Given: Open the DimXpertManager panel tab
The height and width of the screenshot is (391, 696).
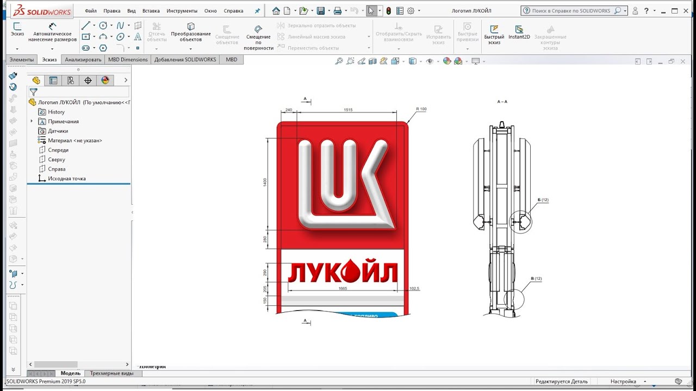Looking at the screenshot, I should tap(88, 80).
